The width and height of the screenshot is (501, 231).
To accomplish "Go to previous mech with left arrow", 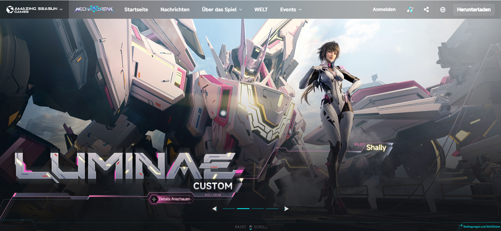I will pyautogui.click(x=214, y=209).
